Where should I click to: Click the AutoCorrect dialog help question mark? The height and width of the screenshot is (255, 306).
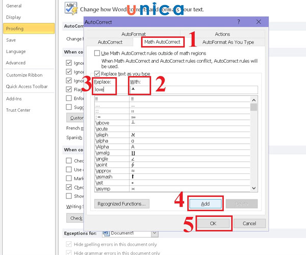pyautogui.click(x=239, y=23)
